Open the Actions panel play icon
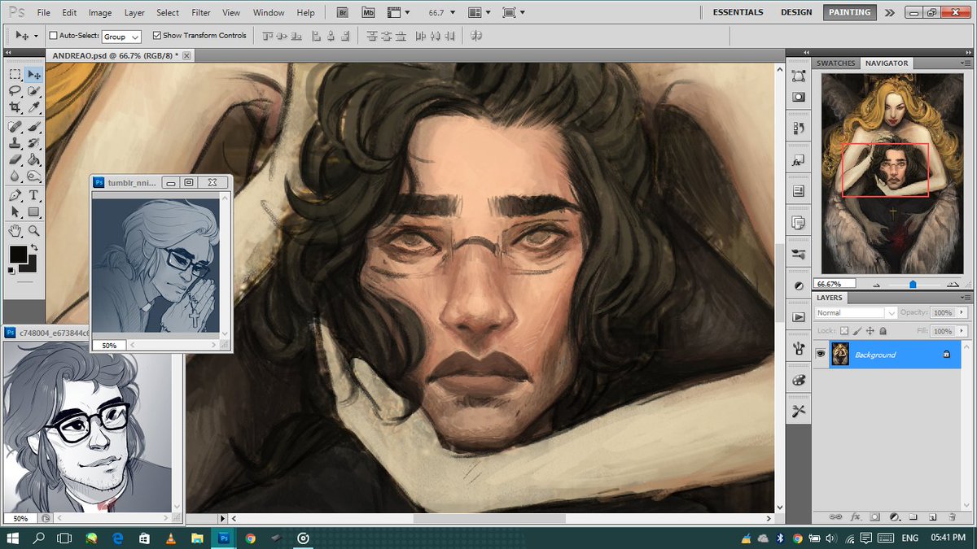The width and height of the screenshot is (977, 549). pyautogui.click(x=799, y=317)
